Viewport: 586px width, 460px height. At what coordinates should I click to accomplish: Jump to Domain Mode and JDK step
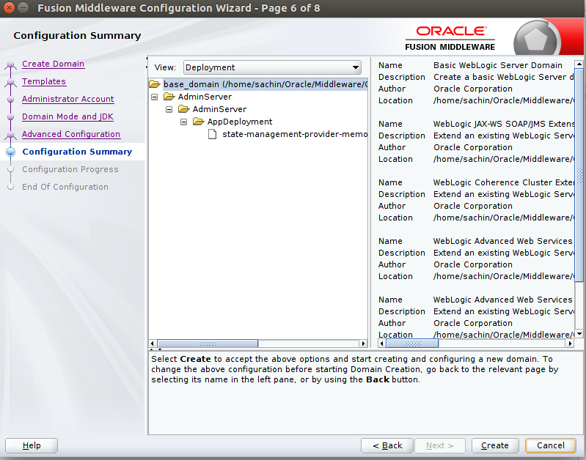(x=67, y=116)
